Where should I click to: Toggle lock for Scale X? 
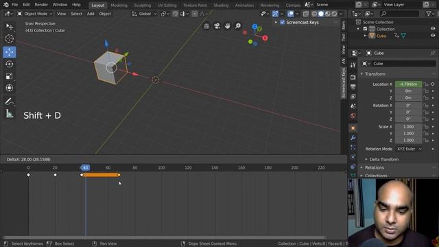tap(426, 126)
